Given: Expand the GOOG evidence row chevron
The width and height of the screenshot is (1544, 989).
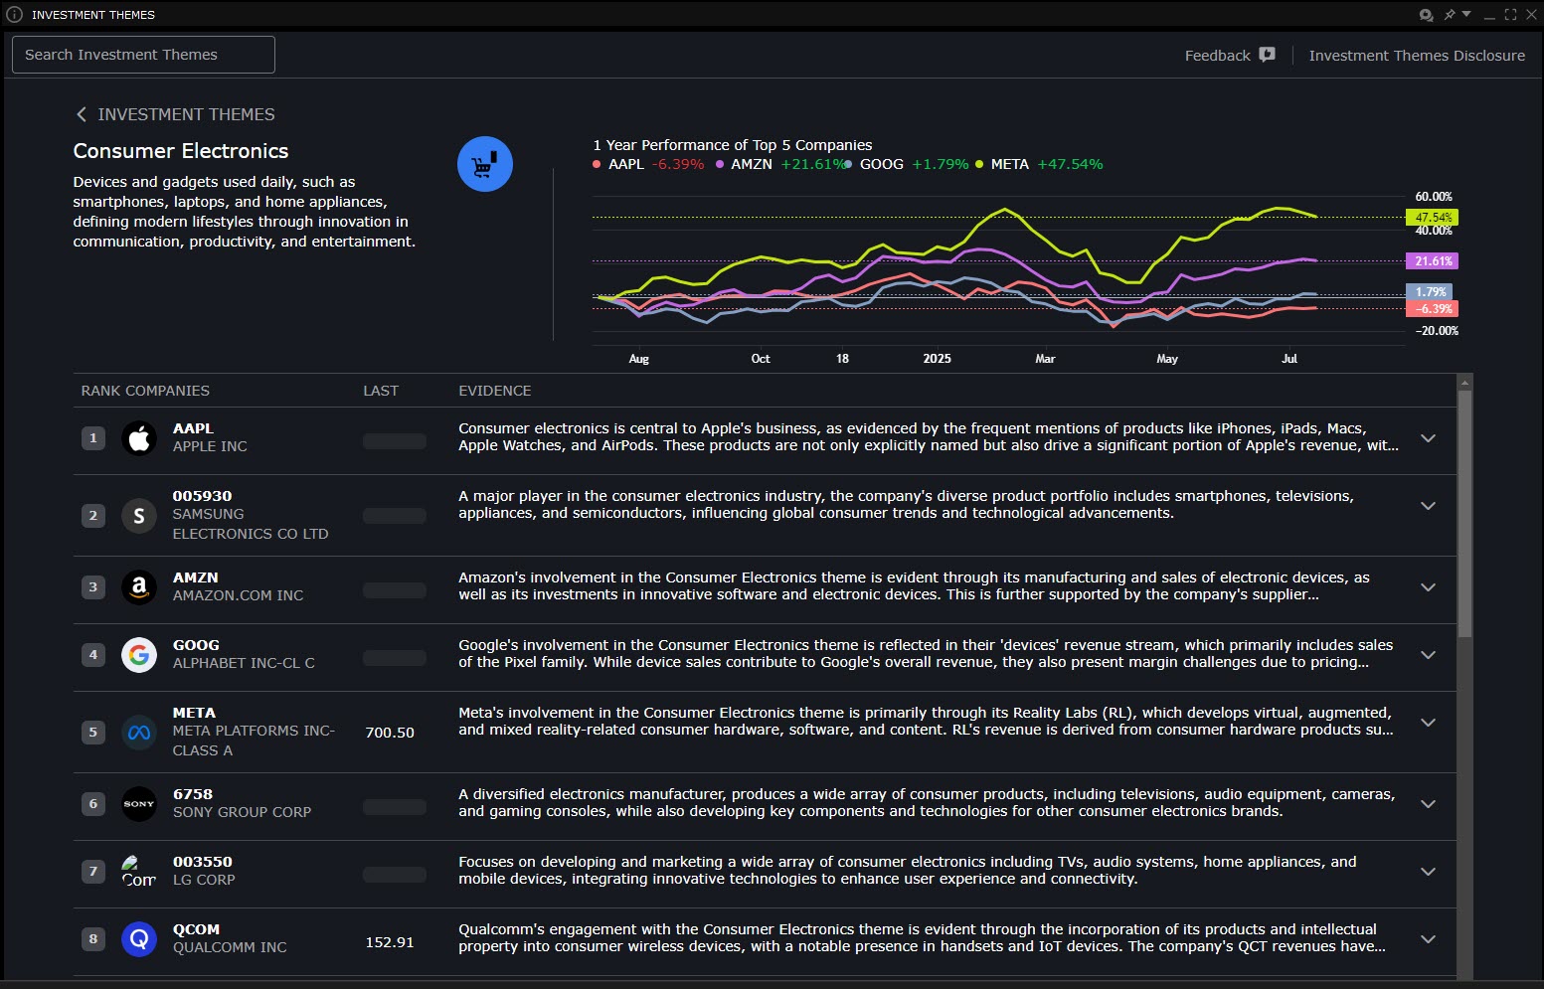Looking at the screenshot, I should (1428, 654).
